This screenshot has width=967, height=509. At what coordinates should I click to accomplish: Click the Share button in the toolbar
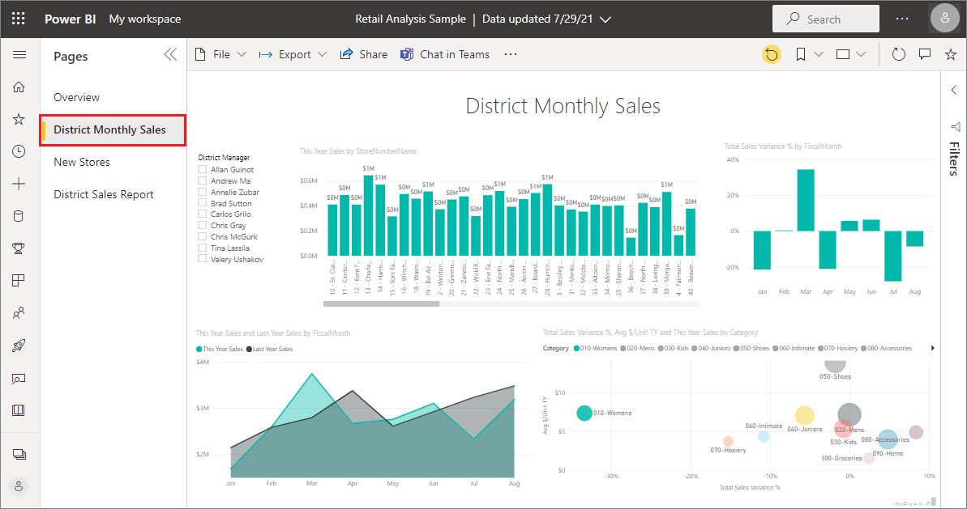[x=363, y=54]
